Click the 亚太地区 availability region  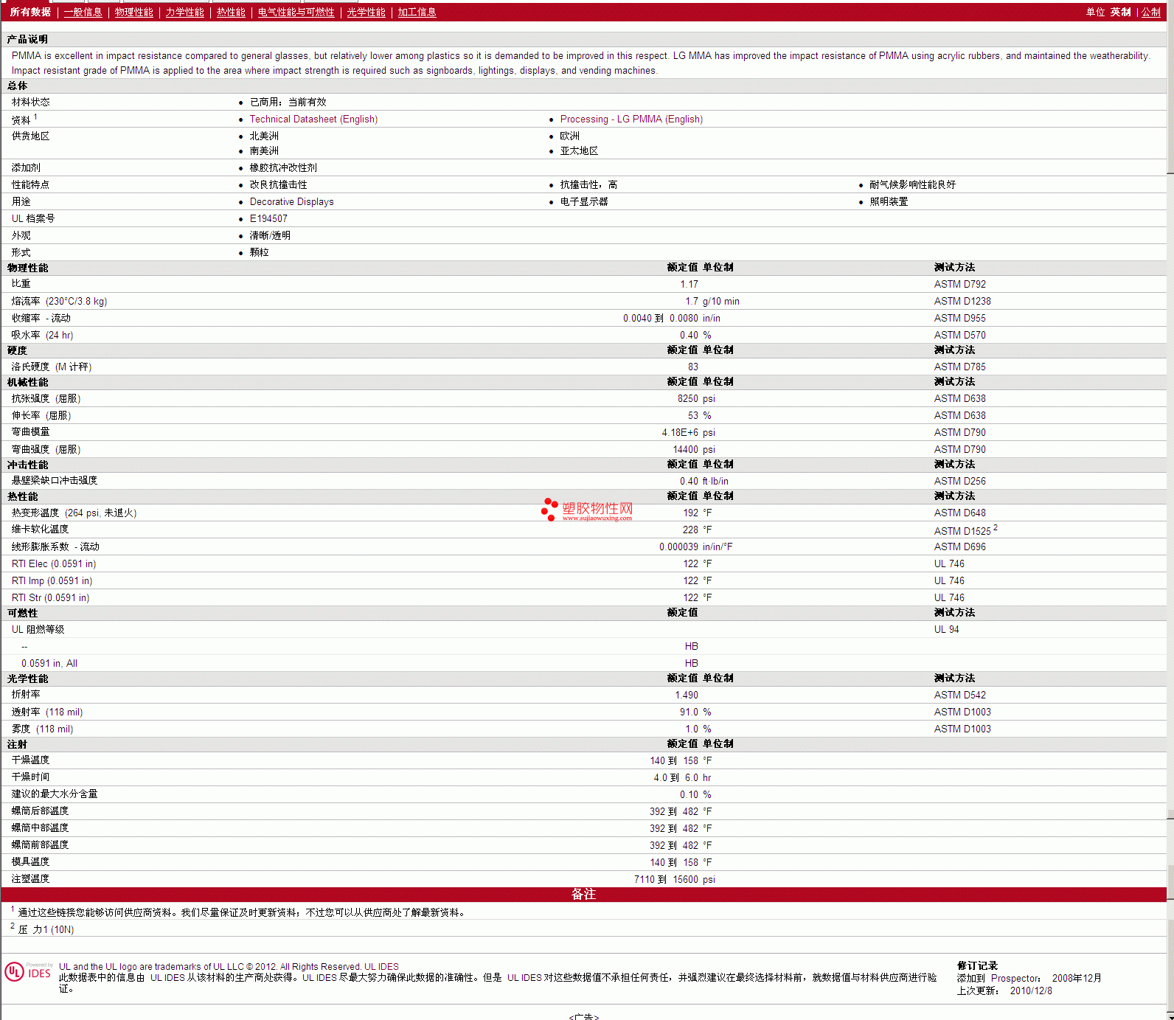coord(579,151)
